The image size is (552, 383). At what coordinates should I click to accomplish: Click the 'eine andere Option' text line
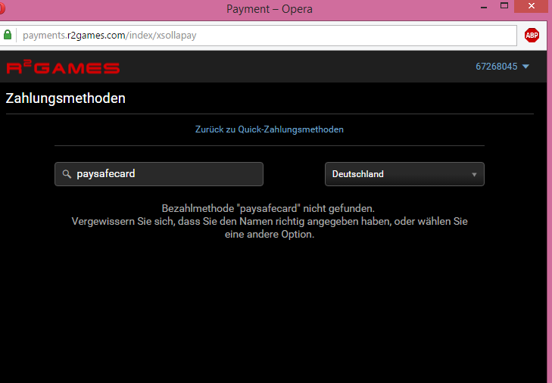point(269,235)
